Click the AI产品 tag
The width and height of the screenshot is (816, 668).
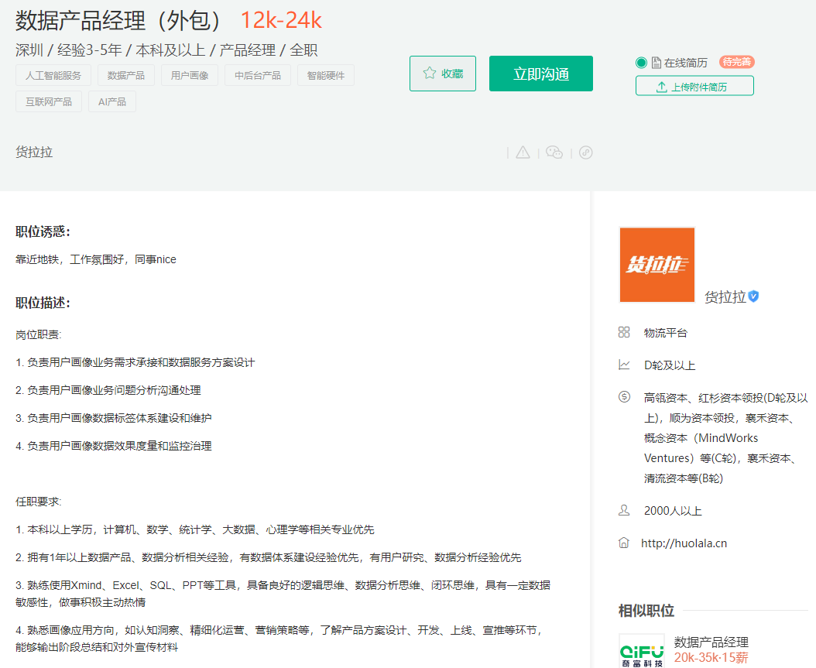pos(112,101)
